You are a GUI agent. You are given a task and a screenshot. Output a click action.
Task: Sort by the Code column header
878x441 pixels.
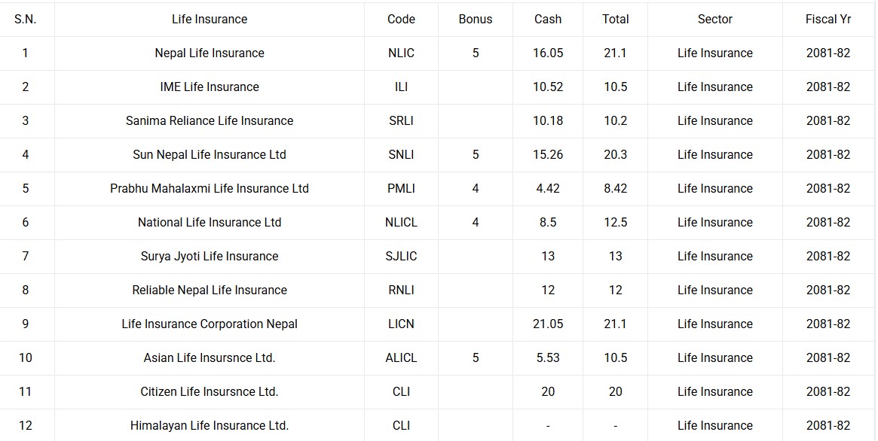(401, 19)
